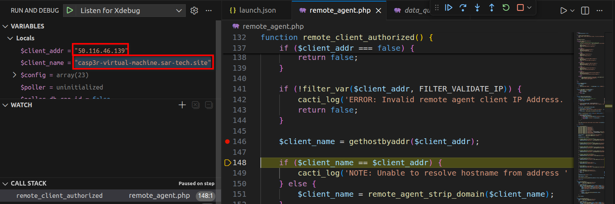Close the remote_agent.php tab
Viewport: 615px width, 204px height.
[378, 11]
